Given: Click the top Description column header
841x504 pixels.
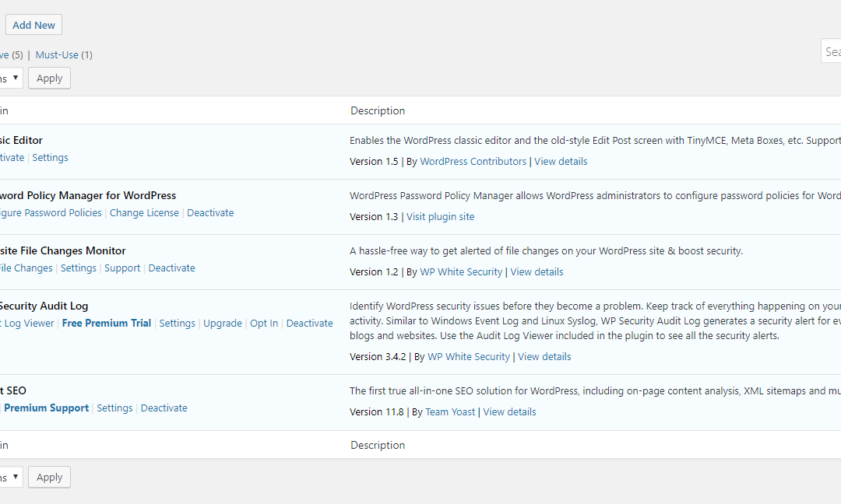Looking at the screenshot, I should coord(378,111).
